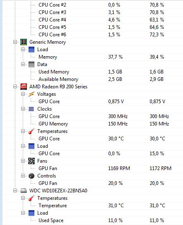
Task: Select the GPU Memory clock row
Action: point(93,124)
